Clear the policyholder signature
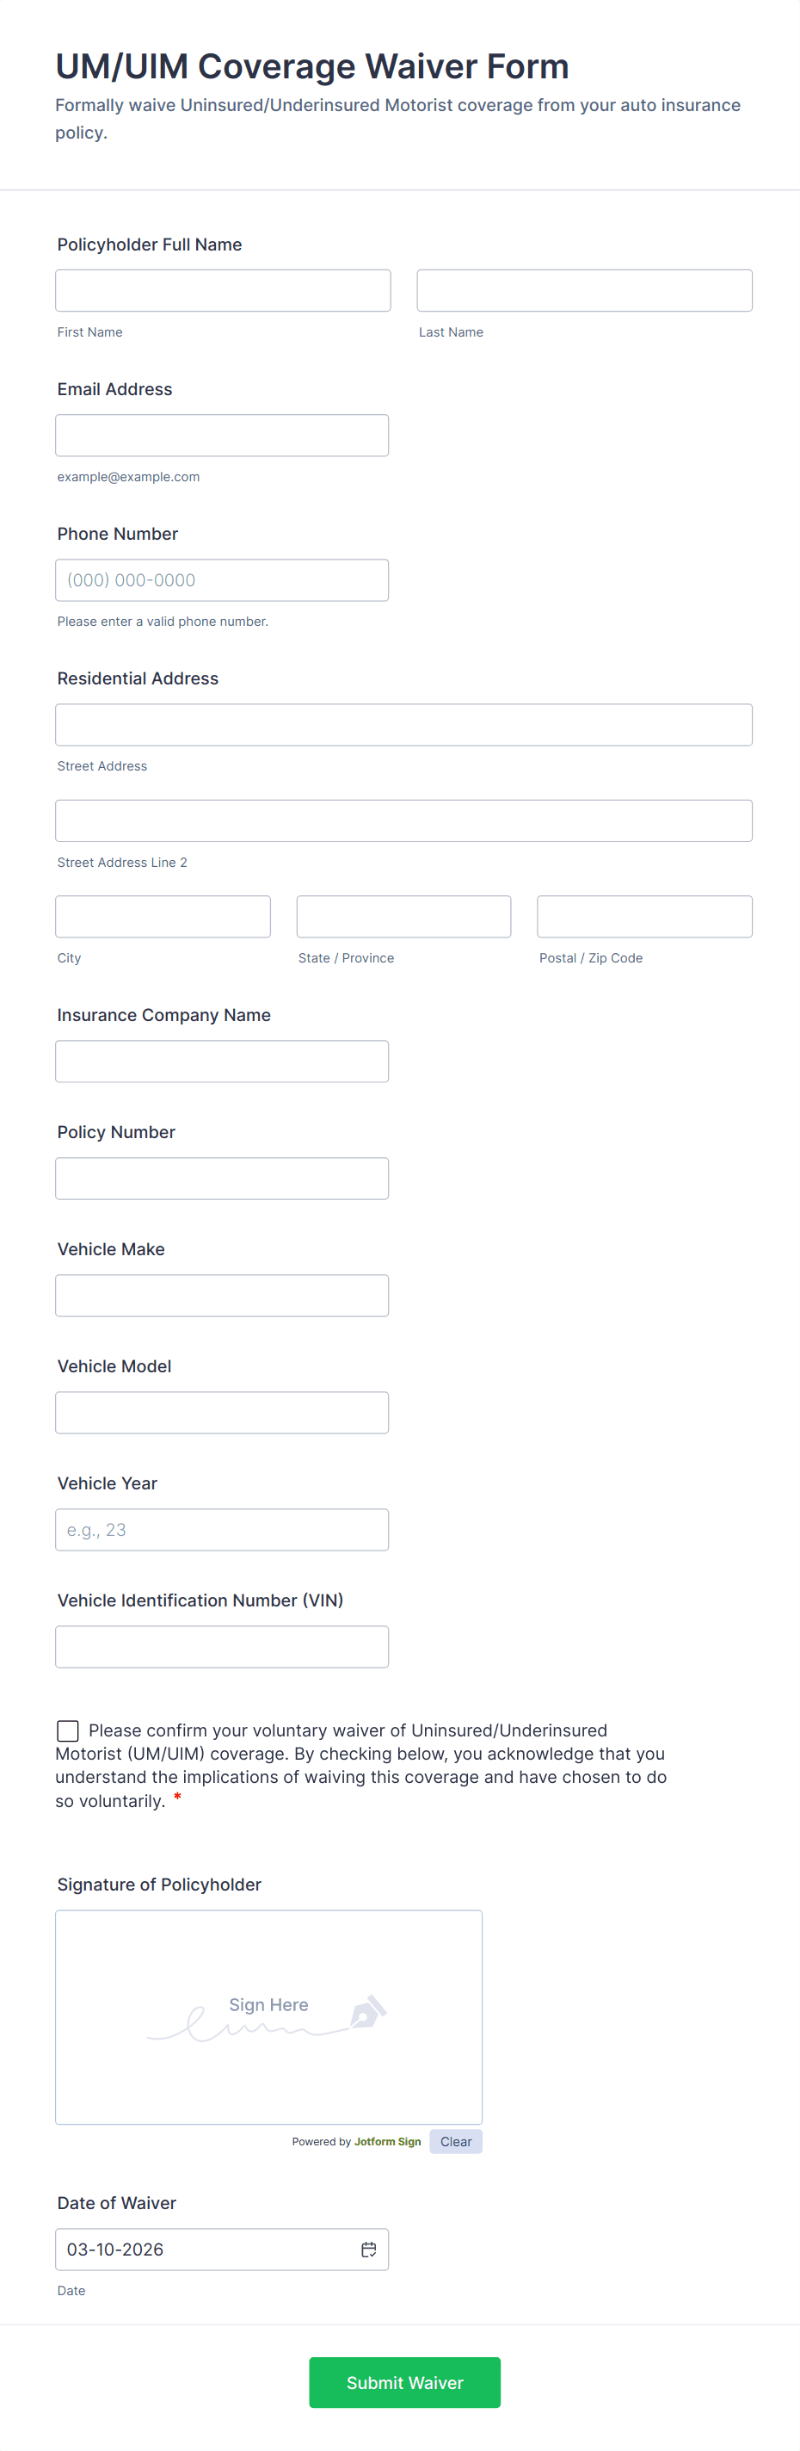Viewport: 800px width, 2451px height. 456,2141
